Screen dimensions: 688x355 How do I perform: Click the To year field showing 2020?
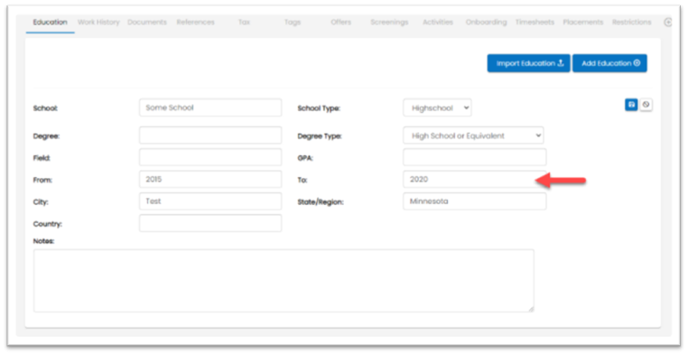(475, 179)
